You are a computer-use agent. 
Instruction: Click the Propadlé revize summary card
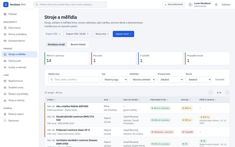(207, 59)
